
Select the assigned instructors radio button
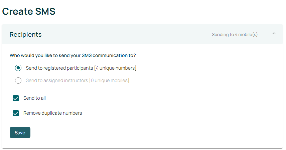pos(18,80)
